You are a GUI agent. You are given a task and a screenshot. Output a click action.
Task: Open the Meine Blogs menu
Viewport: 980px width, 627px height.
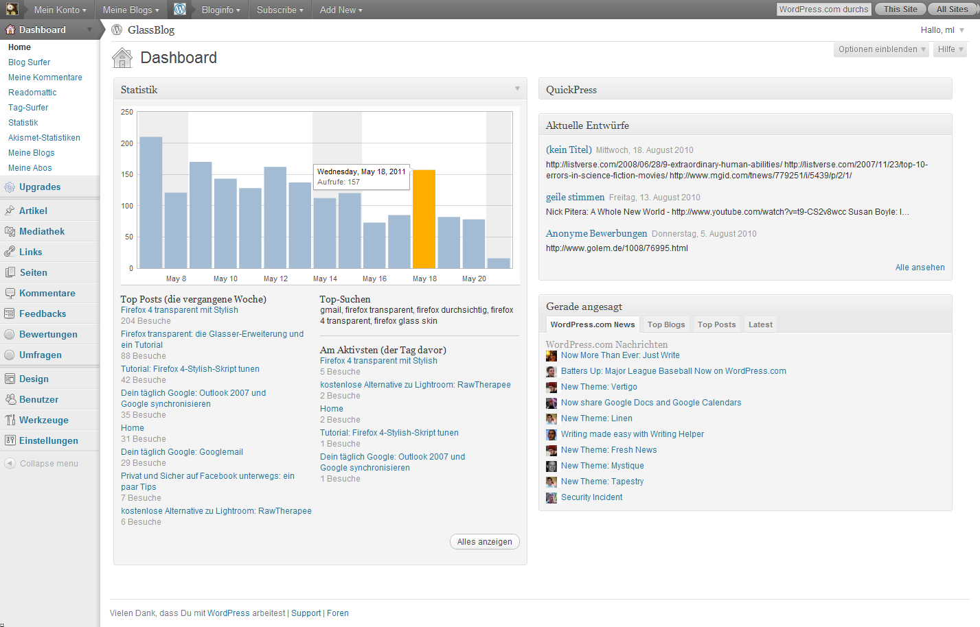[130, 10]
